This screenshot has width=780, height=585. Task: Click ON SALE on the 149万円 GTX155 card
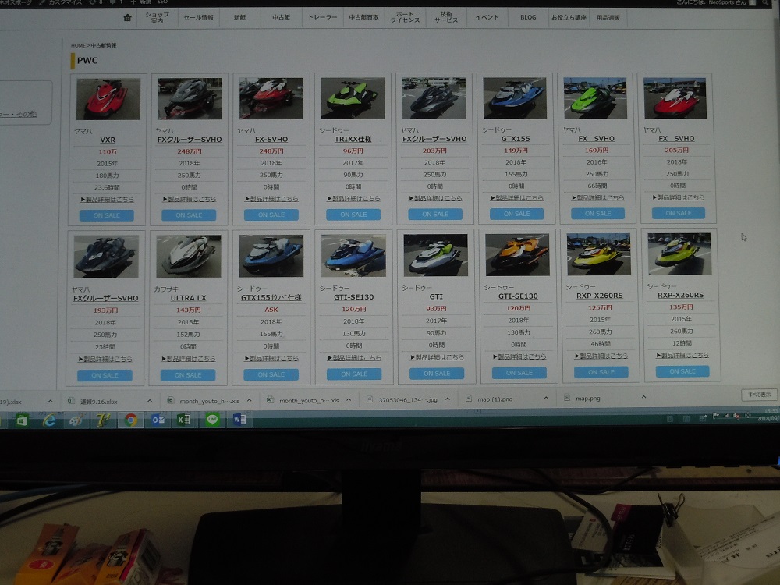click(x=516, y=214)
